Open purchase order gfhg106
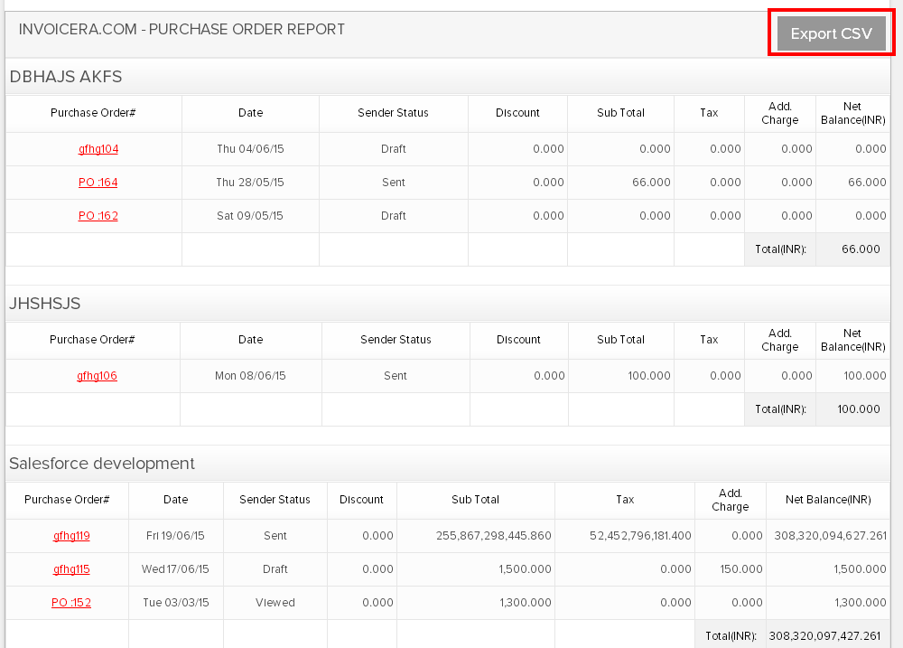The height and width of the screenshot is (648, 903). coord(97,376)
